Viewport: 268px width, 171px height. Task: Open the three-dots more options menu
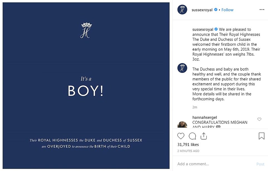coord(262,10)
